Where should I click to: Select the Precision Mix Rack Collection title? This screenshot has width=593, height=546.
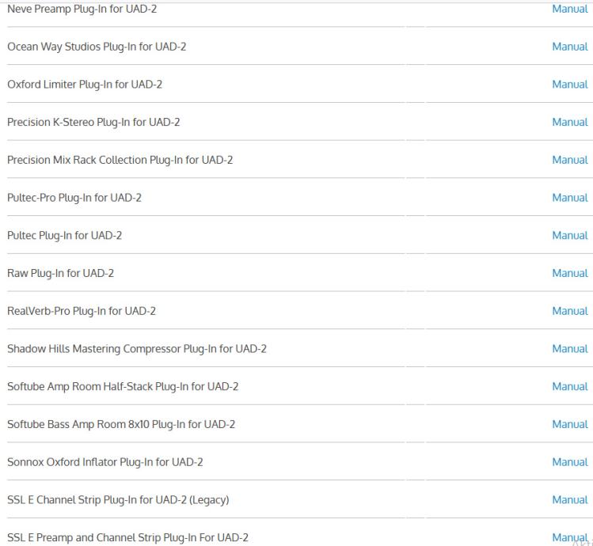[x=120, y=161]
